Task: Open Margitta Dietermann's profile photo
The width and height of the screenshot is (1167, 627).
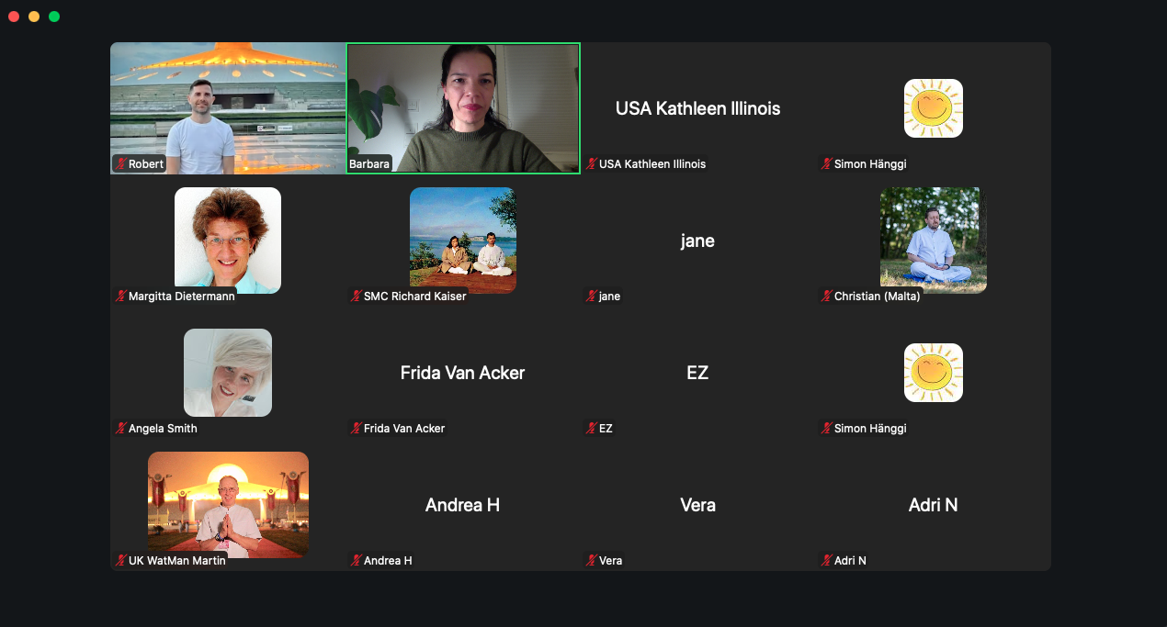Action: (x=228, y=240)
